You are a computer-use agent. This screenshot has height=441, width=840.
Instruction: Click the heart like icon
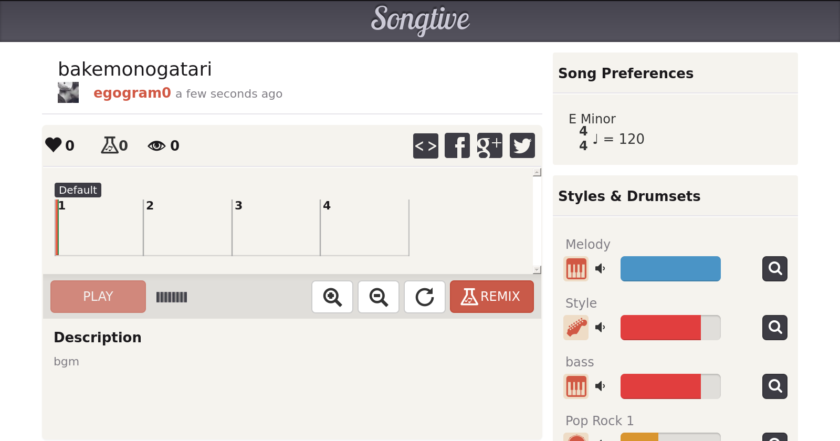coord(54,145)
